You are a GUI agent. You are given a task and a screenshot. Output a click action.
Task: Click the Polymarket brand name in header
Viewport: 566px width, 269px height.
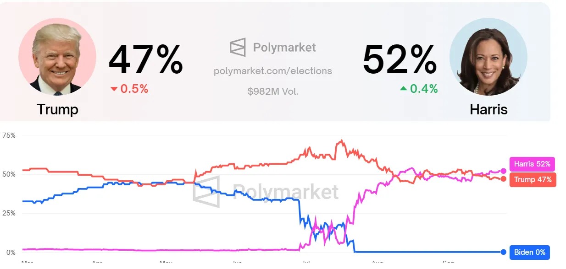284,48
